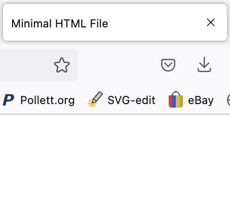Screen dimensions: 230x203
Task: Click bookmarks bar gap between SVG-edit and eBay
Action: 162,100
